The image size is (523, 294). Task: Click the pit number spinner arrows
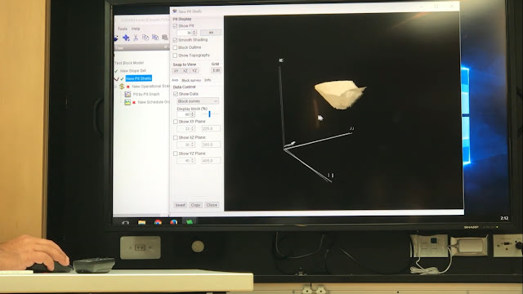tap(194, 33)
